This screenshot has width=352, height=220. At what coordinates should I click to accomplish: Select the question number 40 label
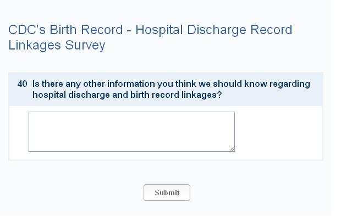(22, 84)
